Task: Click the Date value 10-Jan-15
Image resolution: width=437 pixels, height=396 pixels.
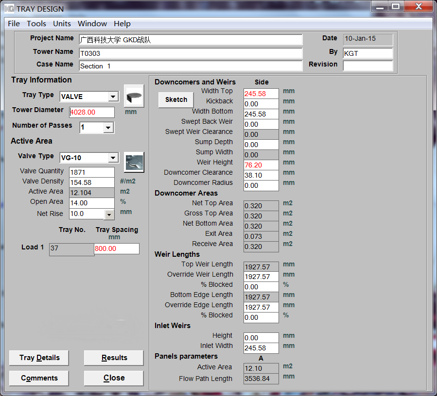Action: 368,39
